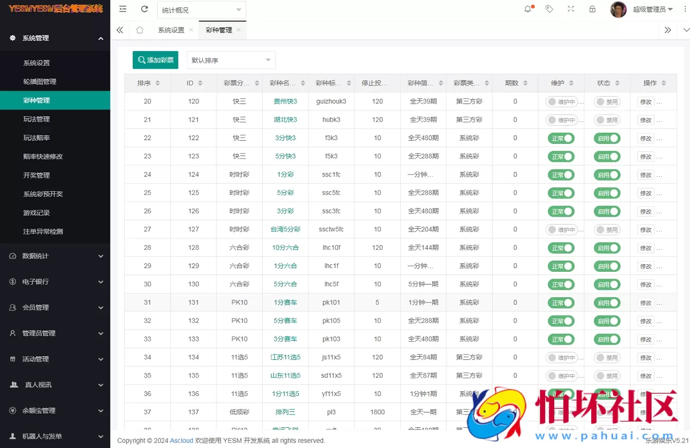Click the vertical ellipsis icon top right
This screenshot has width=690, height=448.
click(685, 9)
